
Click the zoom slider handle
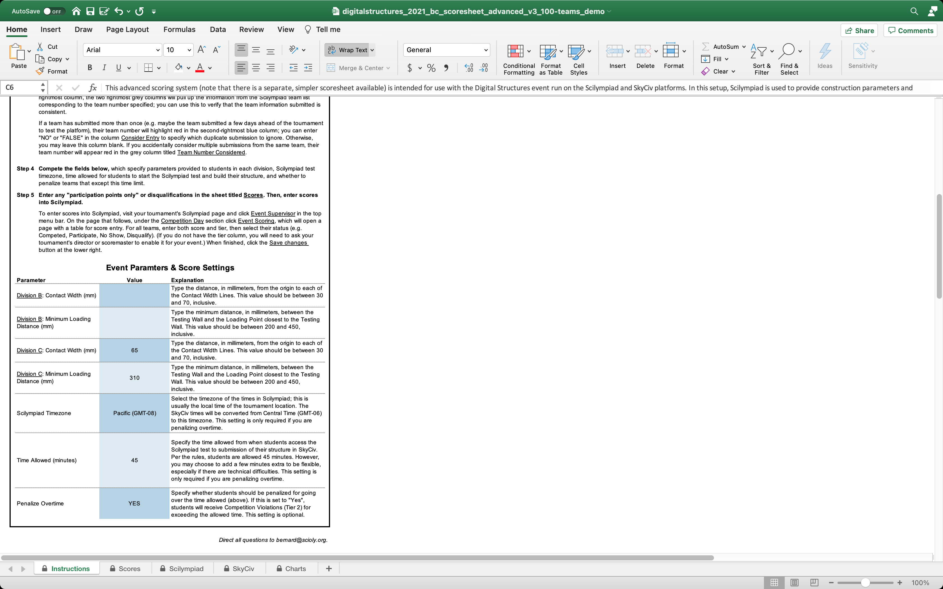tap(865, 582)
